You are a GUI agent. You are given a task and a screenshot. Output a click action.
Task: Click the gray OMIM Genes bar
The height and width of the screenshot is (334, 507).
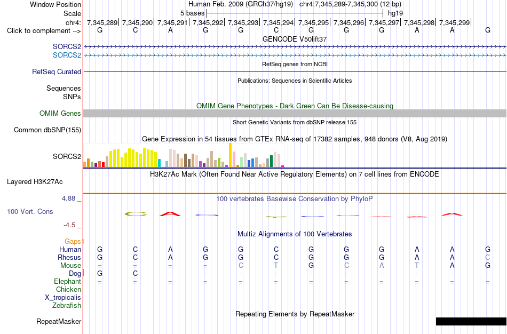coord(295,113)
